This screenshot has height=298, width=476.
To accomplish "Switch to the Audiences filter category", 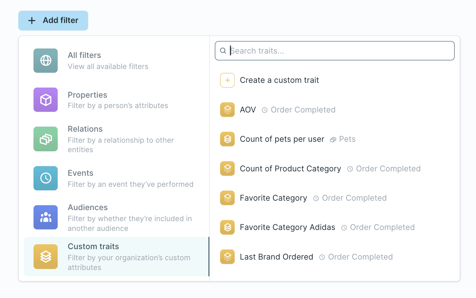I will (x=94, y=217).
